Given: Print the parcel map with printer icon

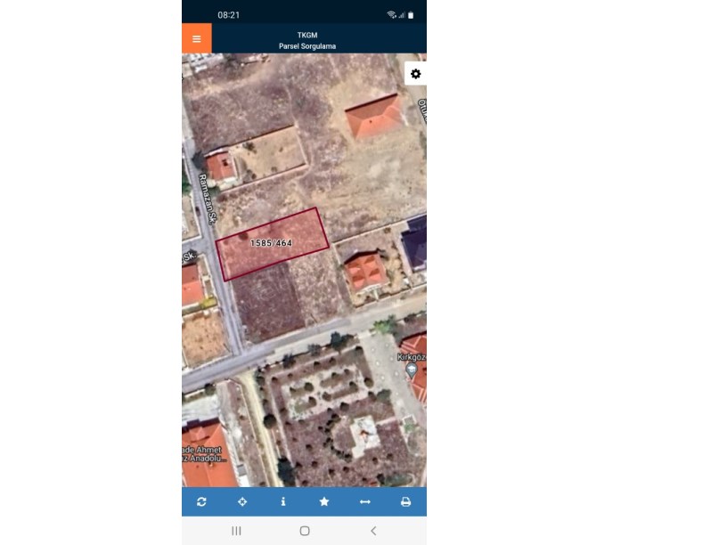Looking at the screenshot, I should [x=405, y=502].
